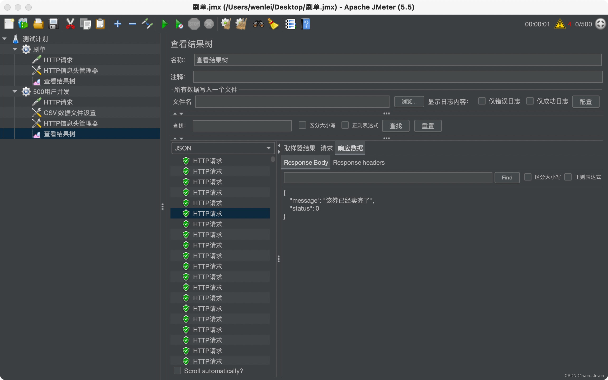This screenshot has height=380, width=608.
Task: Open the Templates icon in toolbar
Action: pos(23,24)
